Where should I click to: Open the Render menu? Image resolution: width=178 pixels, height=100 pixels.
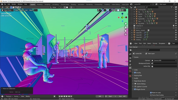pos(14,4)
